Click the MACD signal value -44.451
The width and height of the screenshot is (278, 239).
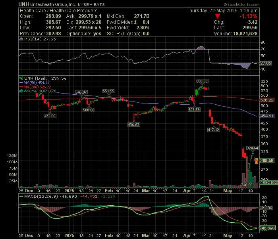coord(89,197)
